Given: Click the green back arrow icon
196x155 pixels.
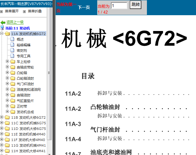Looking at the screenshot, I should tap(3, 23).
